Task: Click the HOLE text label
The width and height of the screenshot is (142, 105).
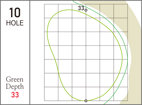Action: 15,23
